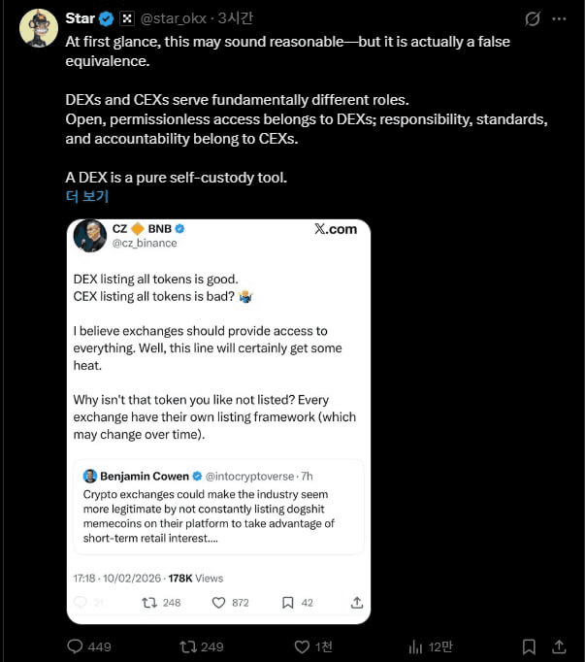585x662 pixels.
Task: Like Star's post with the heart icon
Action: click(301, 646)
